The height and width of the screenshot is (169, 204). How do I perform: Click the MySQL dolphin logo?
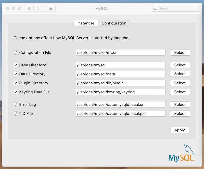[182, 153]
